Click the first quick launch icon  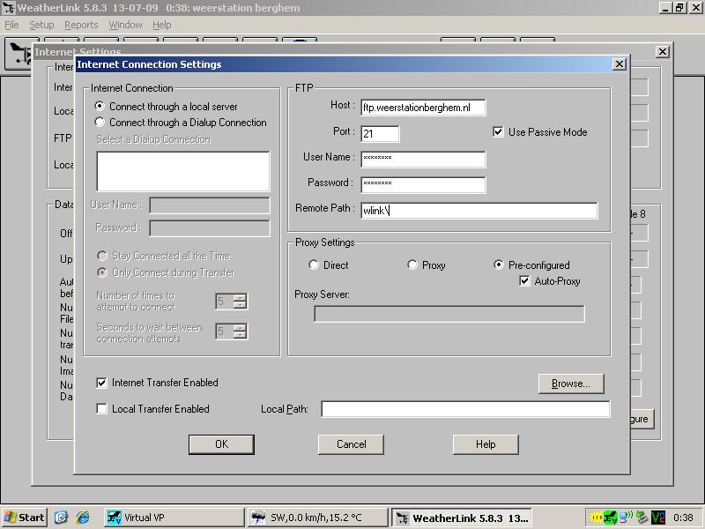(x=61, y=518)
